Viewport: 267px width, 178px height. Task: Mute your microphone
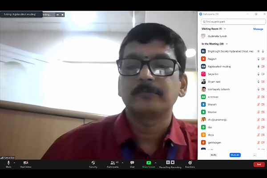coord(8,163)
